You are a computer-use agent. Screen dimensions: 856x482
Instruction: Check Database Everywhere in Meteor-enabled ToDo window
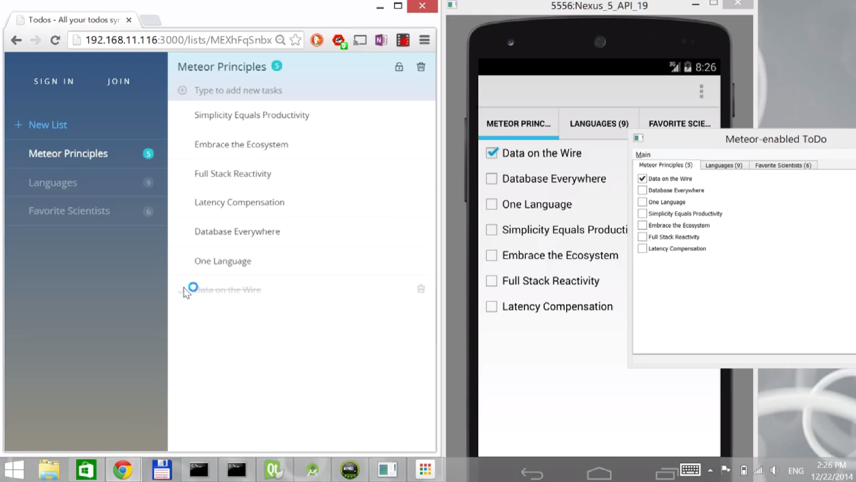[642, 190]
